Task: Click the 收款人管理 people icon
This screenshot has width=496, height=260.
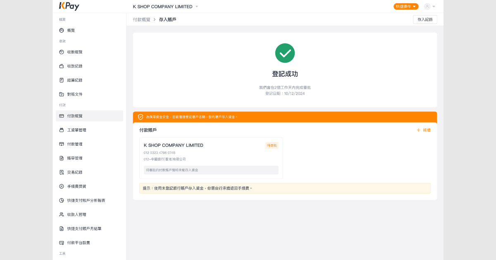Action: pyautogui.click(x=62, y=215)
